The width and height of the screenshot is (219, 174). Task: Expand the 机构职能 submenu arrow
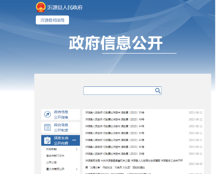[76, 149]
